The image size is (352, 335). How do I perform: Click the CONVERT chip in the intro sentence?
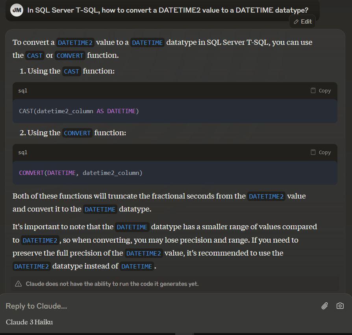click(x=70, y=55)
